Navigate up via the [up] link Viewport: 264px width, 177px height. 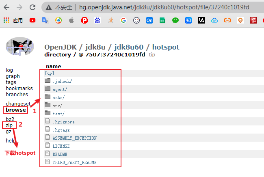(x=50, y=73)
